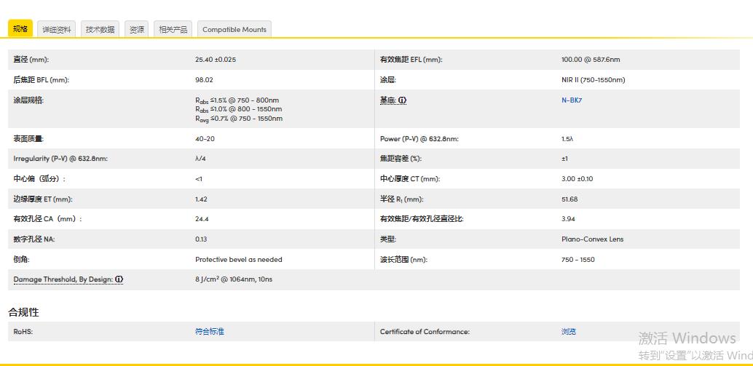Select the radius R1 value 51.68
This screenshot has width=753, height=366.
tap(569, 199)
